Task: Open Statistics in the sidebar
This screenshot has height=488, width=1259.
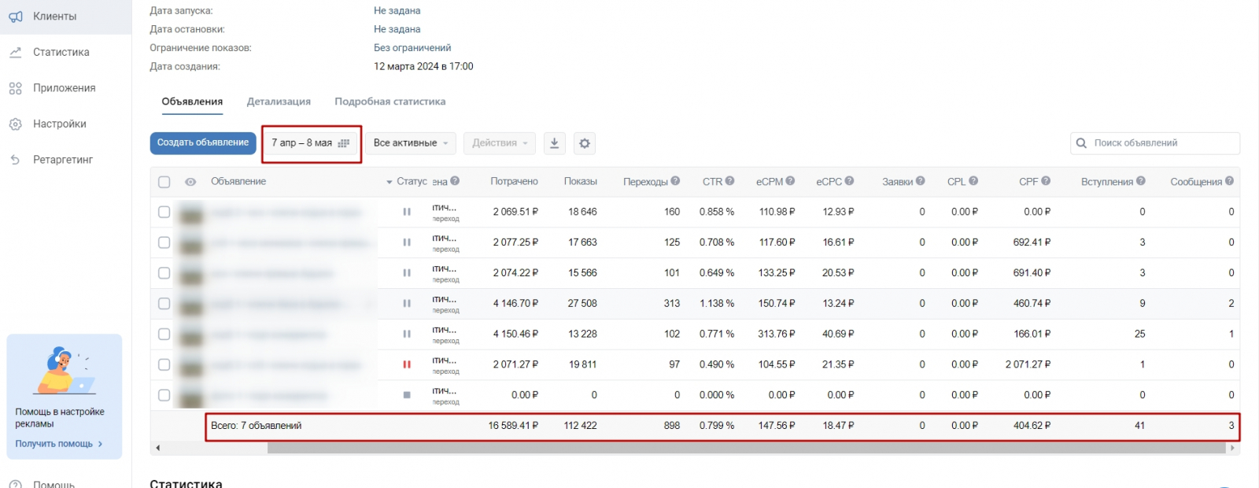Action: 61,52
